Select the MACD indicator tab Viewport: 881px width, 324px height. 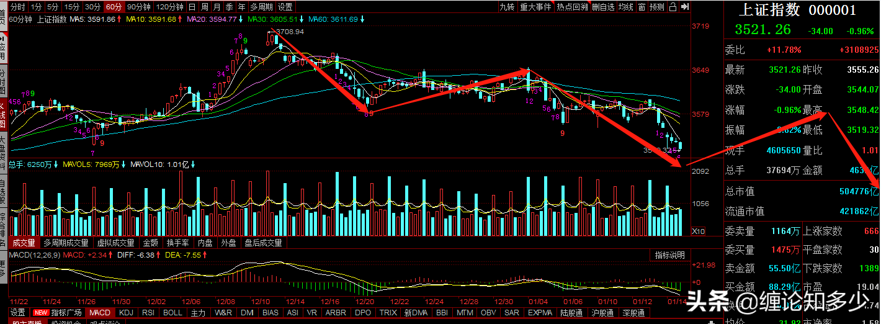click(100, 313)
